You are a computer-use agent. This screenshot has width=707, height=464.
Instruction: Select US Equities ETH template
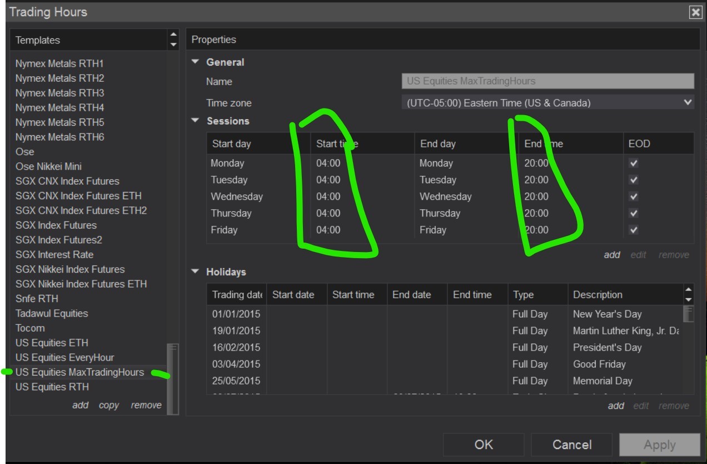(x=52, y=343)
